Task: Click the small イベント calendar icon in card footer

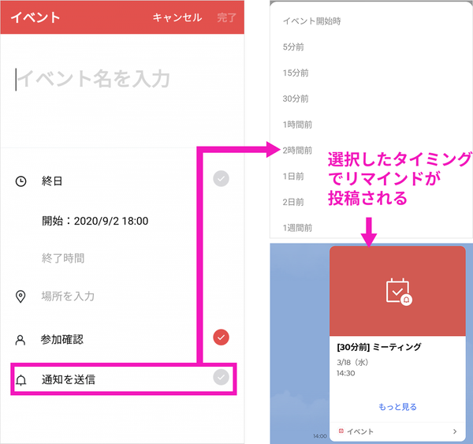Action: pyautogui.click(x=341, y=431)
